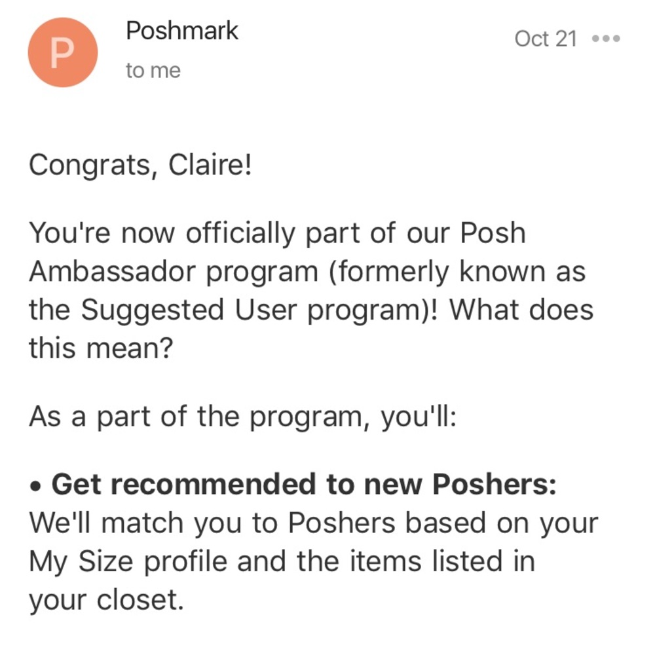This screenshot has height=655, width=655.
Task: Select the sender name 'Poshmark'
Action: coord(181,30)
